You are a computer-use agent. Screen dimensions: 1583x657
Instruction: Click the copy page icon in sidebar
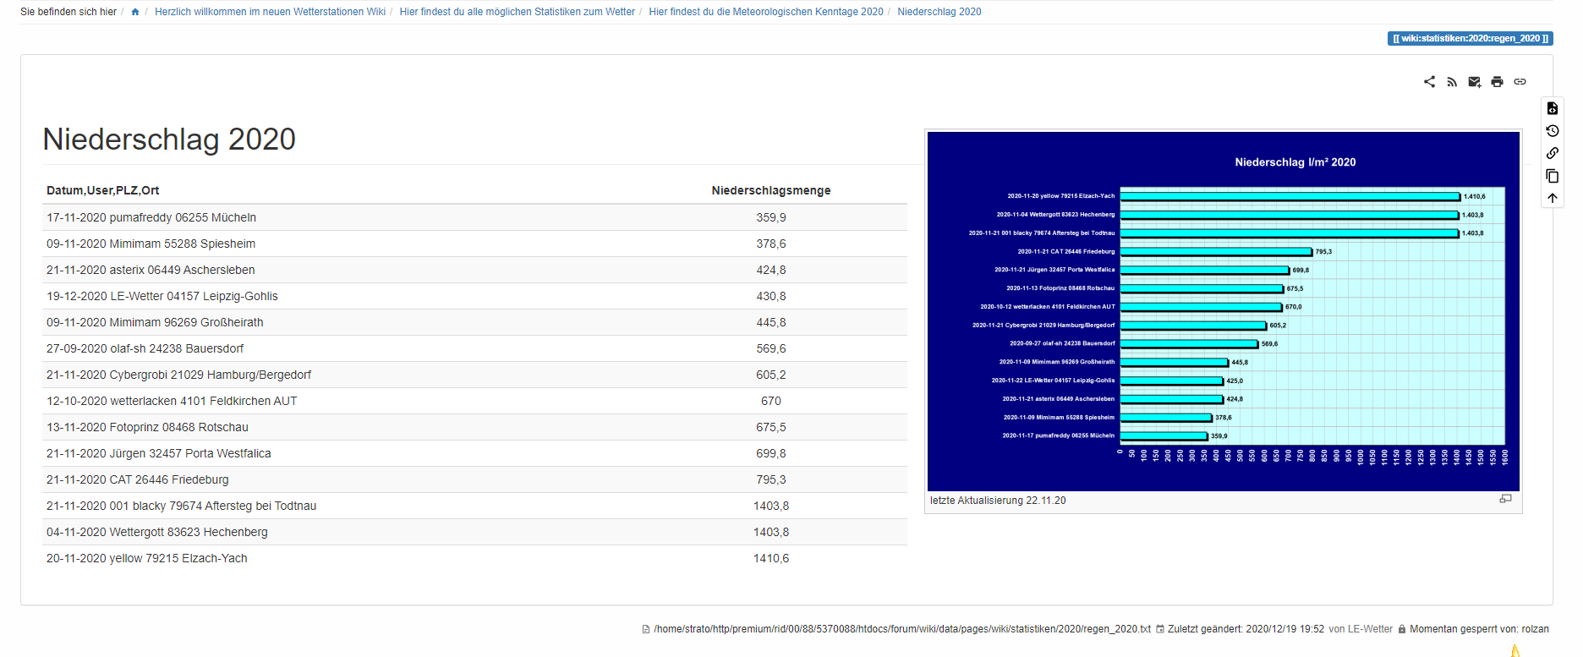(x=1553, y=176)
